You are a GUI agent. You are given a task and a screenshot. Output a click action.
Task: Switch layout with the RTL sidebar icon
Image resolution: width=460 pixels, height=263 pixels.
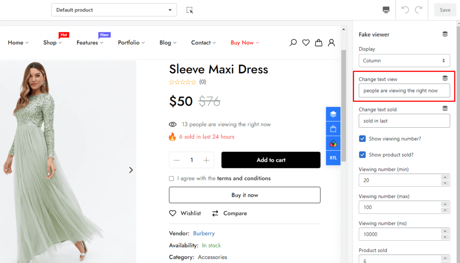[333, 157]
